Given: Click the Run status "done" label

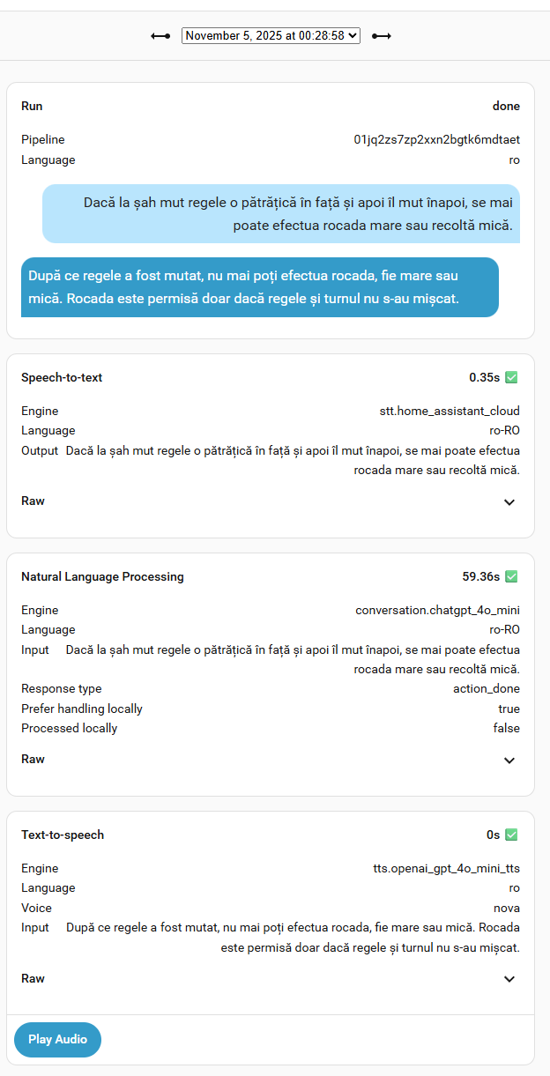Looking at the screenshot, I should click(x=506, y=107).
